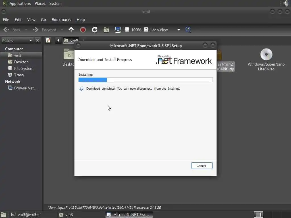This screenshot has height=218, width=291.
Task: Select vm3 in the Places sidebar
Action: (21, 55)
